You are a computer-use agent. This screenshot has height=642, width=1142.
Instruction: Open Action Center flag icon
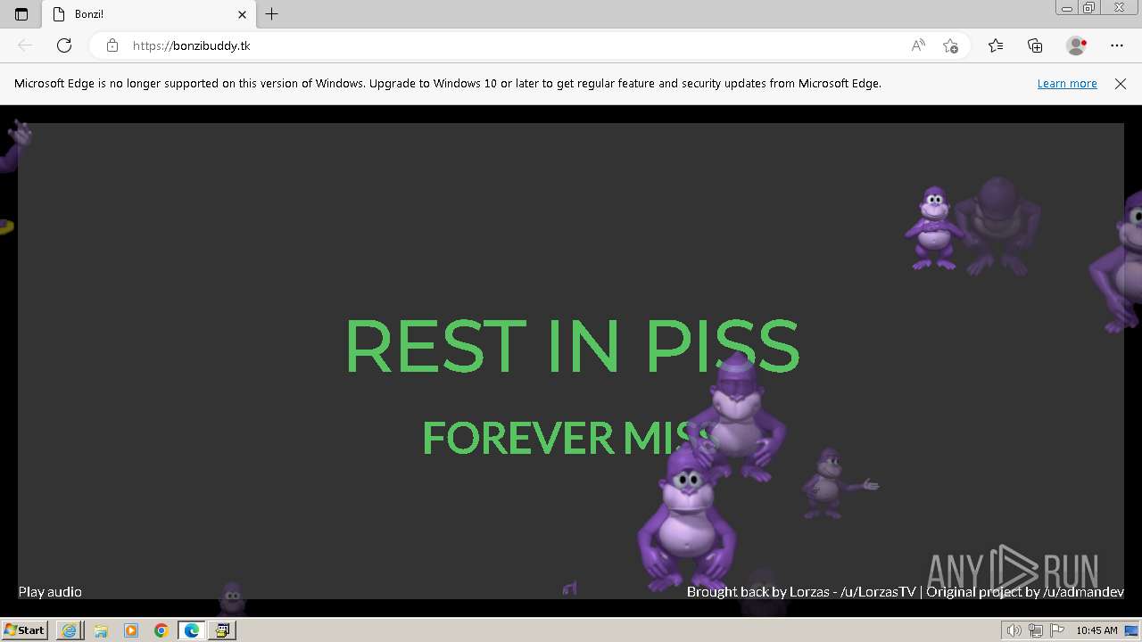click(x=1055, y=630)
